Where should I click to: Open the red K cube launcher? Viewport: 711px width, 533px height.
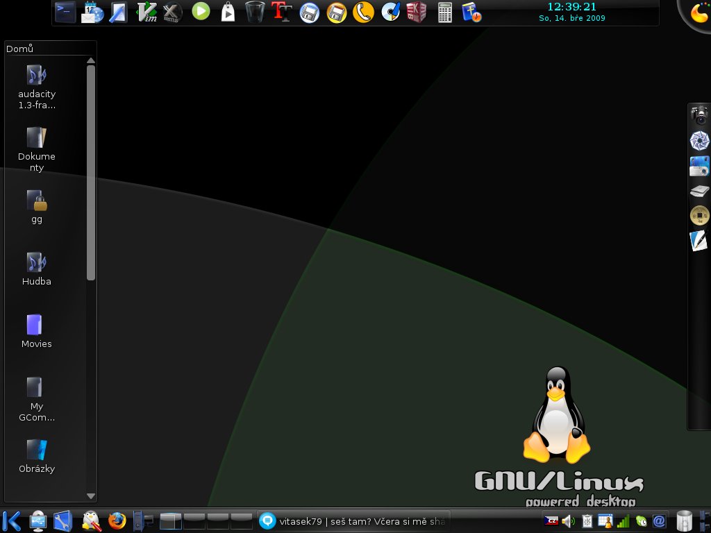tap(417, 12)
